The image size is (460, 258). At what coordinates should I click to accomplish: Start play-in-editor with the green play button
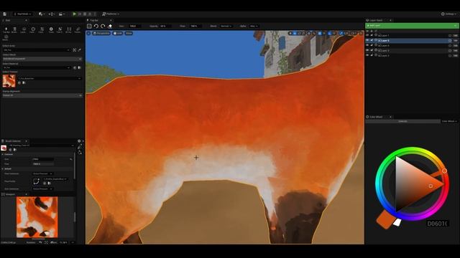(x=74, y=14)
